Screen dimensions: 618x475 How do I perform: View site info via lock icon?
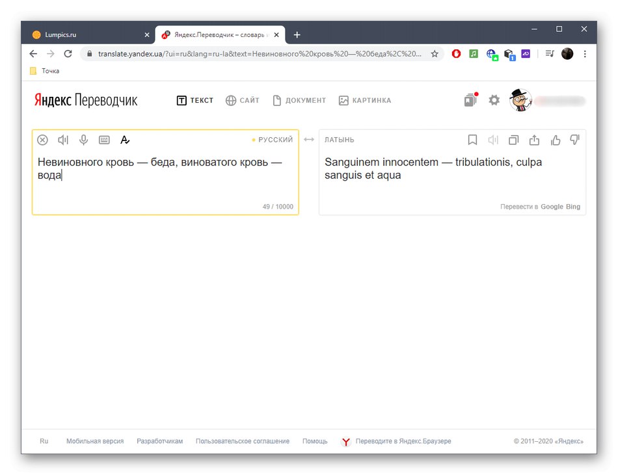click(x=90, y=54)
